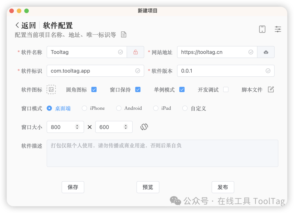Choose the 自定义 window mode option

point(185,108)
